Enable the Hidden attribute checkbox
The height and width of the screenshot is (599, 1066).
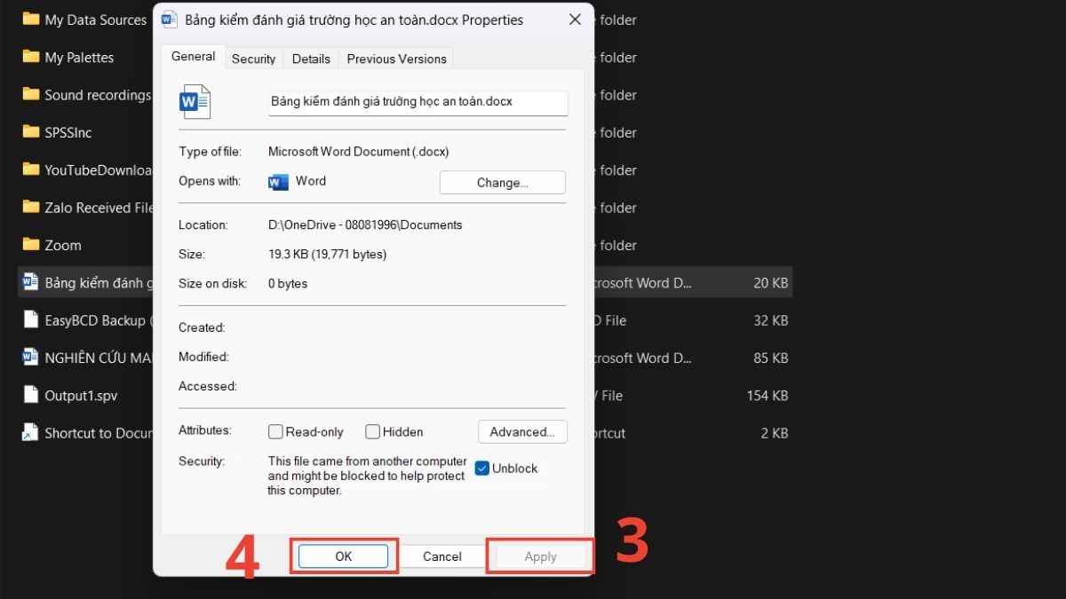pyautogui.click(x=372, y=431)
